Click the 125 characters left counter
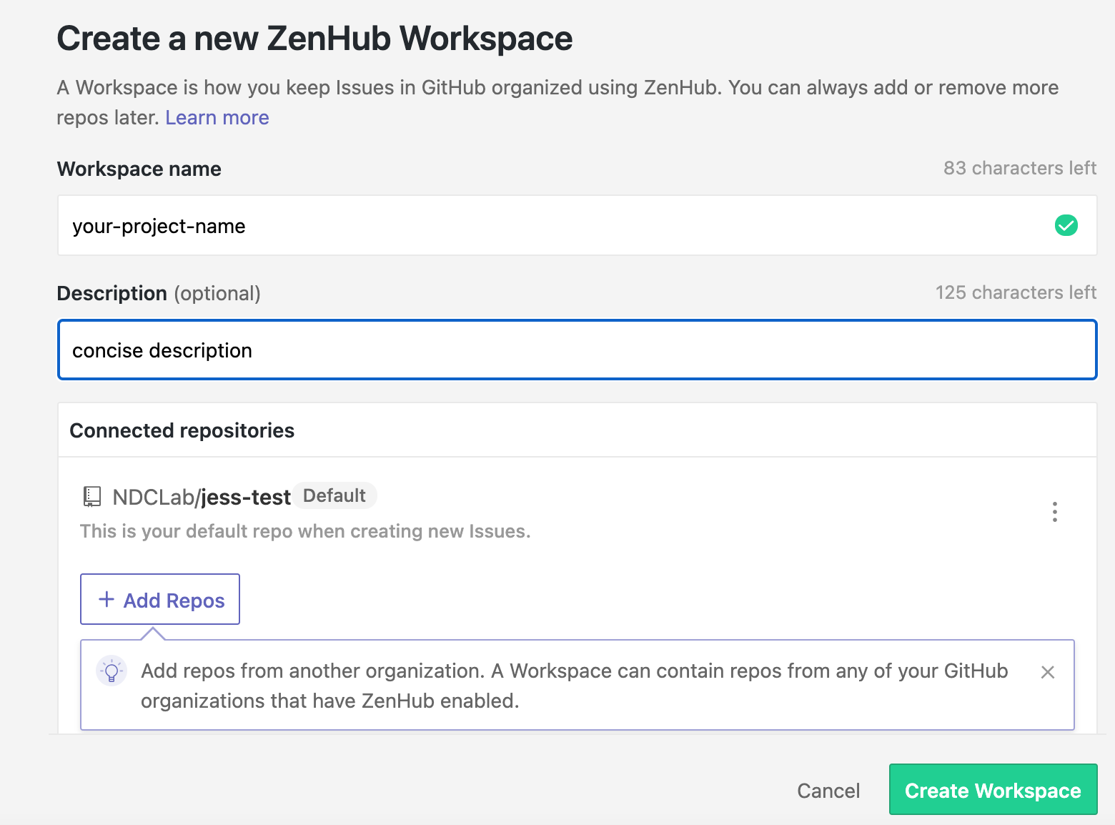1115x825 pixels. 1015,293
